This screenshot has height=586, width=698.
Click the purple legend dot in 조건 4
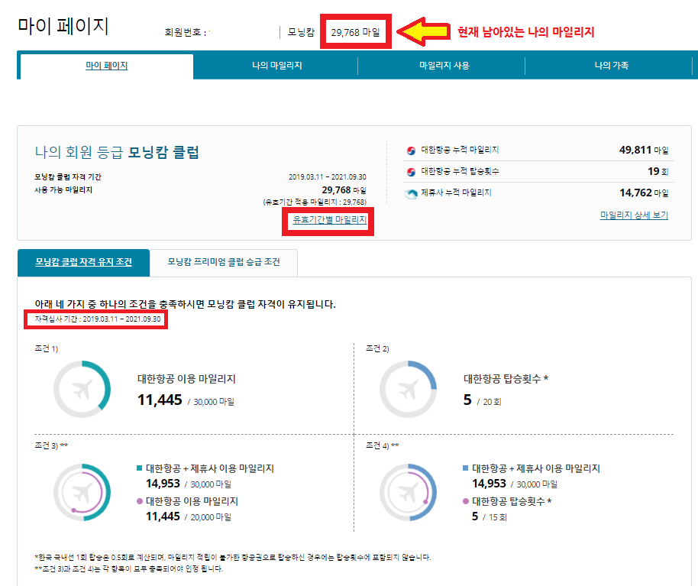(x=466, y=501)
